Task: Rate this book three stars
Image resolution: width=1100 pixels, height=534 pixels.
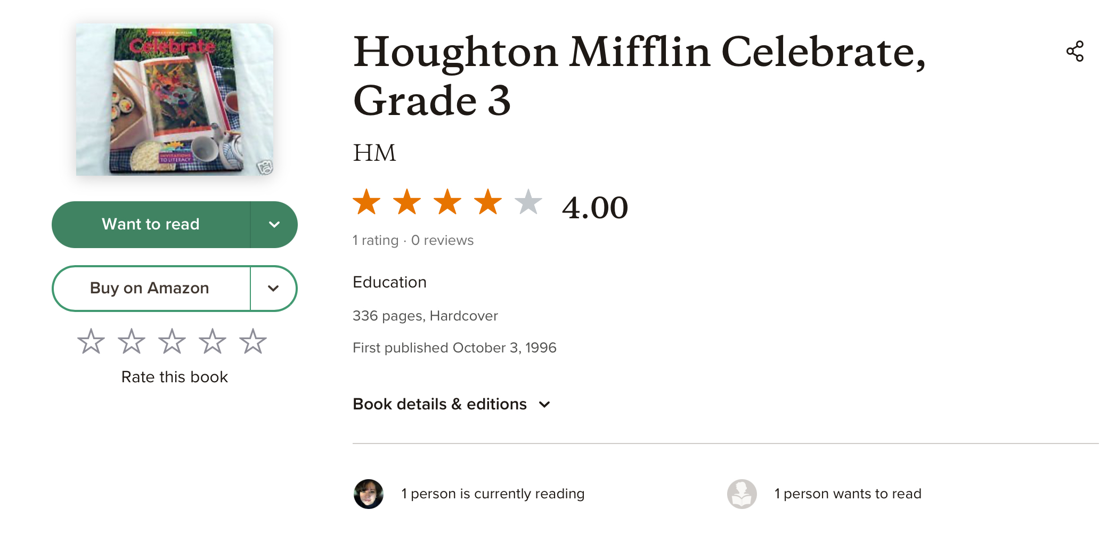Action: [172, 341]
